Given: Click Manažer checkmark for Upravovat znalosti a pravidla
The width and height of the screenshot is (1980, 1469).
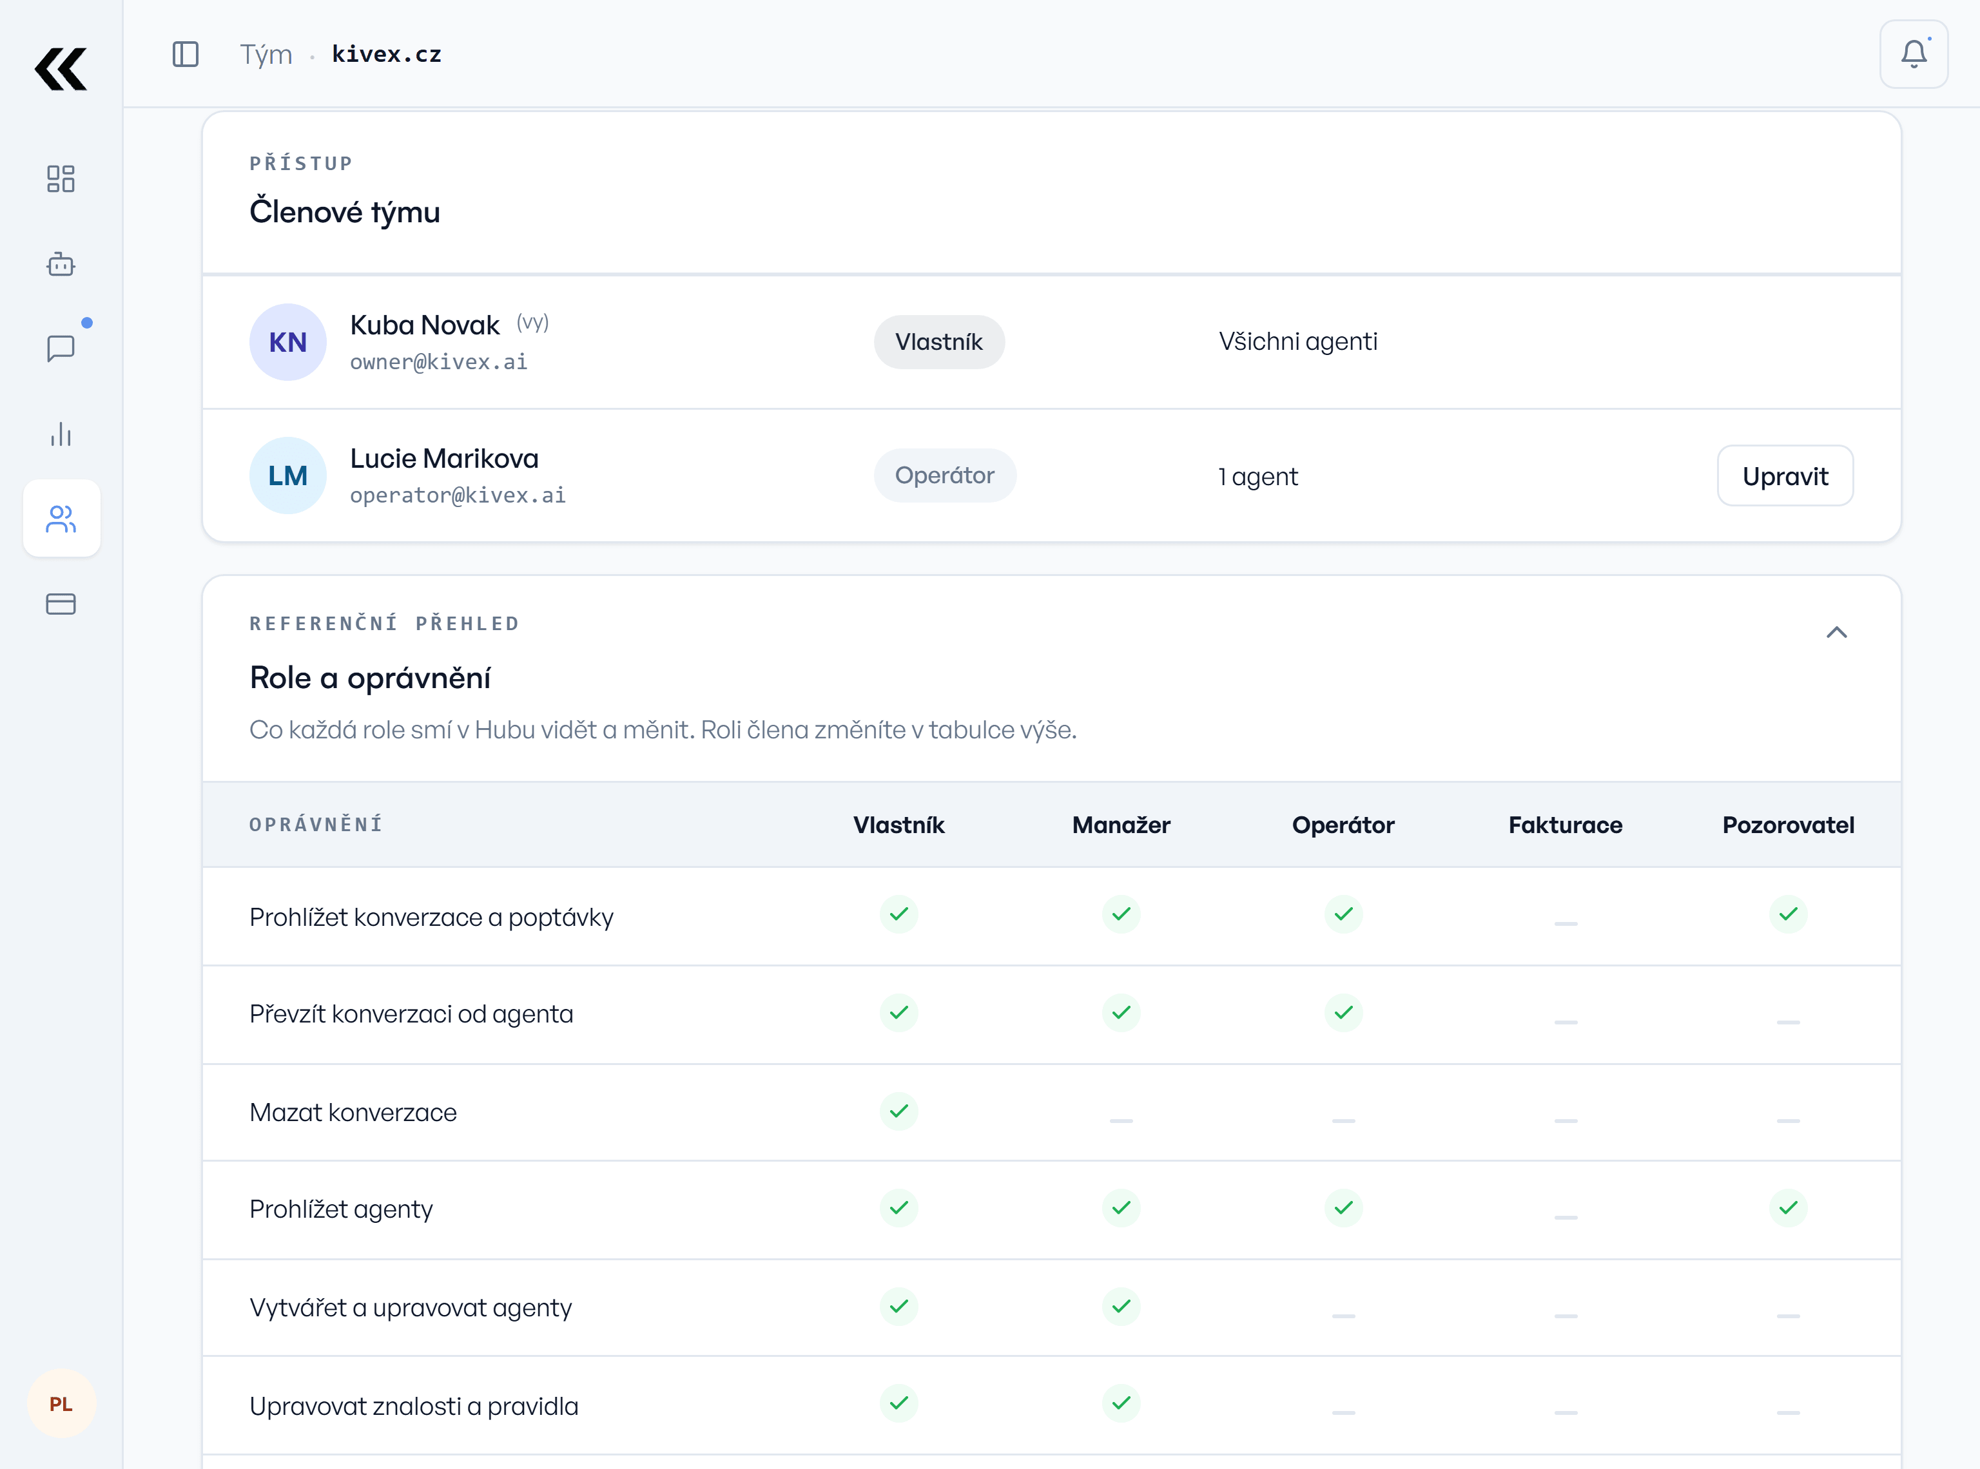Looking at the screenshot, I should tap(1121, 1403).
